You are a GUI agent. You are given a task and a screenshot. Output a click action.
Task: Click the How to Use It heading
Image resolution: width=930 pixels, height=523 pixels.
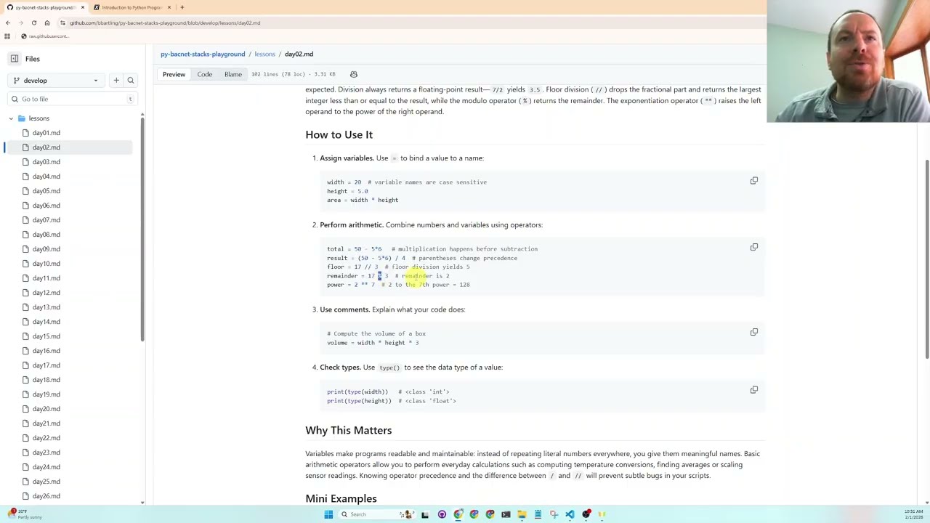click(x=339, y=134)
